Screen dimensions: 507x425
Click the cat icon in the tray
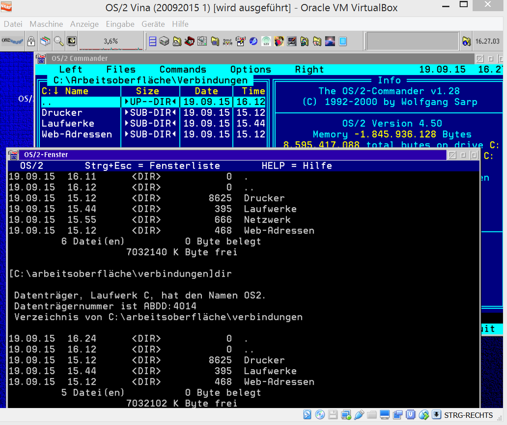(228, 42)
